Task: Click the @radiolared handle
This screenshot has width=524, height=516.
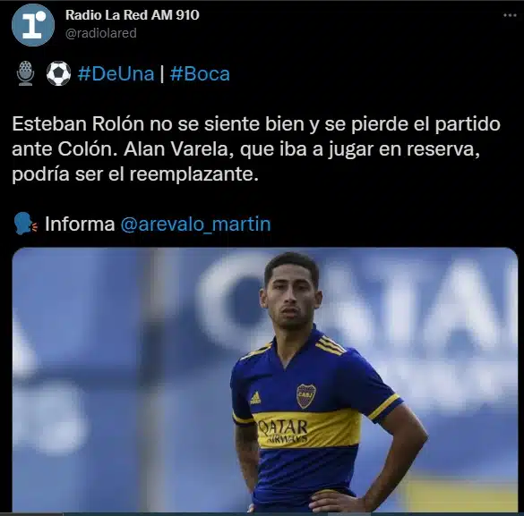Action: point(101,33)
